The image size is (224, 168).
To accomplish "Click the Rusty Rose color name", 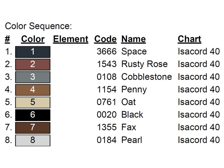I will [x=144, y=64].
